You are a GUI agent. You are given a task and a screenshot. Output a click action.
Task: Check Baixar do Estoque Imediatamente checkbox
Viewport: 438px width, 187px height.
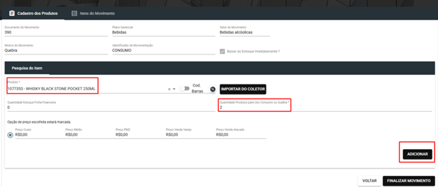222,51
